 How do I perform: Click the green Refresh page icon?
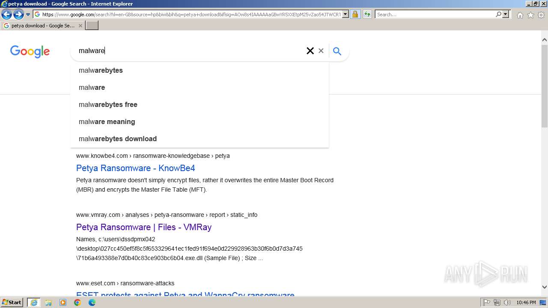pyautogui.click(x=367, y=15)
